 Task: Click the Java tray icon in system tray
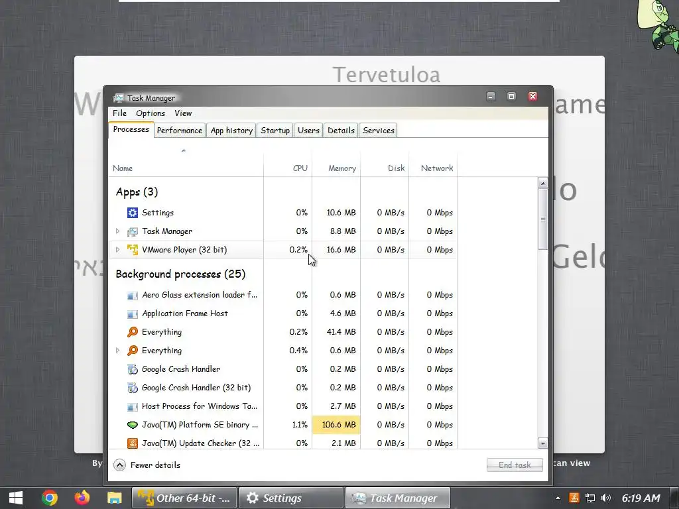(x=574, y=498)
